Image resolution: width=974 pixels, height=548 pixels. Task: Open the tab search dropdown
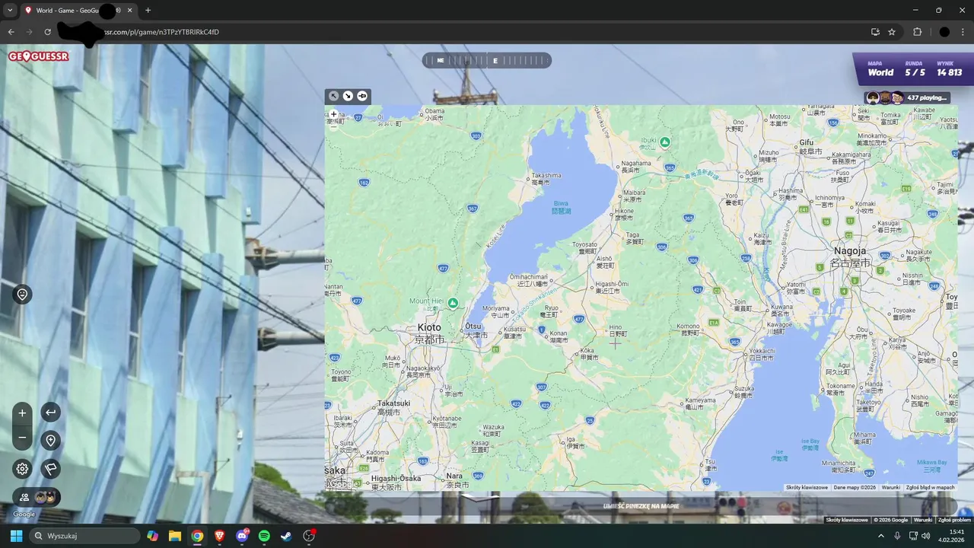pos(10,11)
